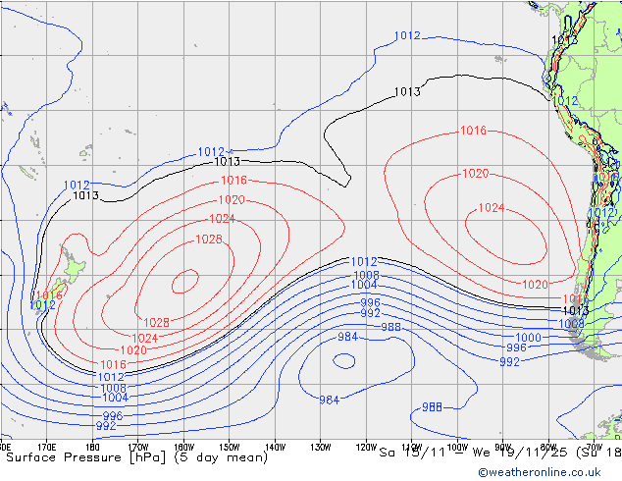This screenshot has height=481, width=622.
Task: Select the 170W longitude axis label
Action: [x=138, y=448]
